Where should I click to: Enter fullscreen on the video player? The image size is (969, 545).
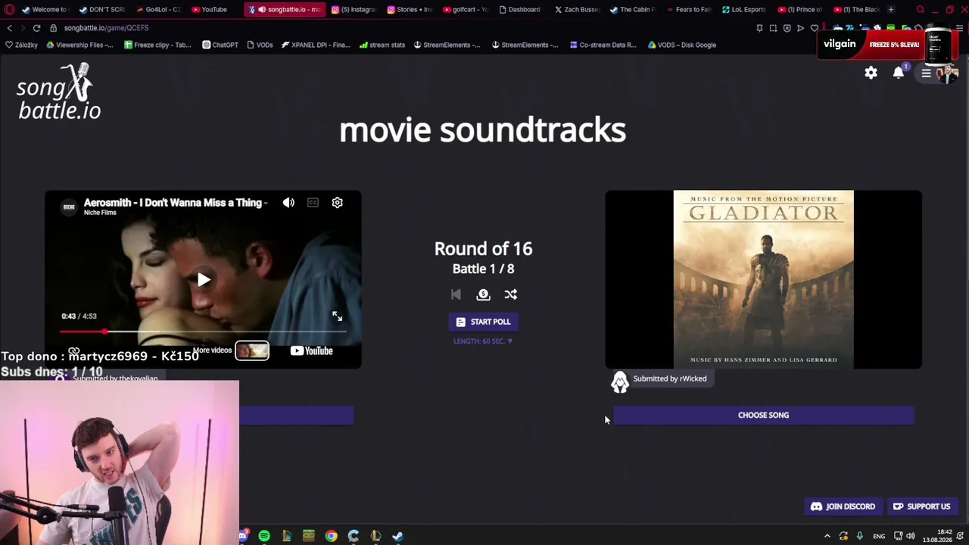(x=337, y=316)
